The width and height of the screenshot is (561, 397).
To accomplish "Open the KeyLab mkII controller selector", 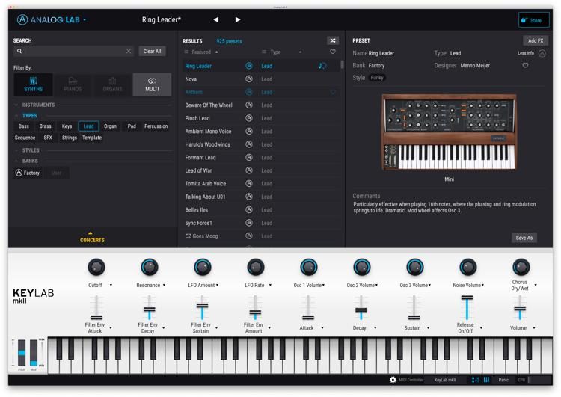I will 445,380.
